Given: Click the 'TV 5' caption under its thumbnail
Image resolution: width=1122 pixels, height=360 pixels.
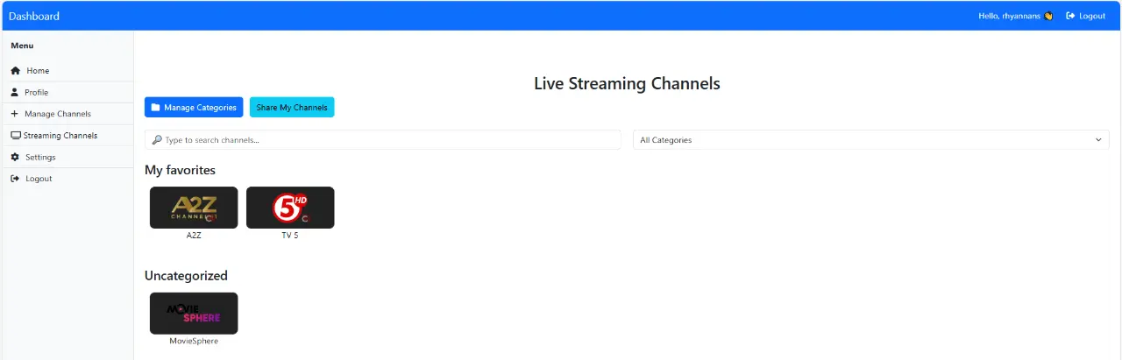Looking at the screenshot, I should [290, 236].
